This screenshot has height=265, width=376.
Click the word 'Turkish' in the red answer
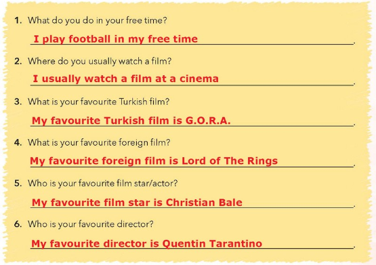[124, 121]
